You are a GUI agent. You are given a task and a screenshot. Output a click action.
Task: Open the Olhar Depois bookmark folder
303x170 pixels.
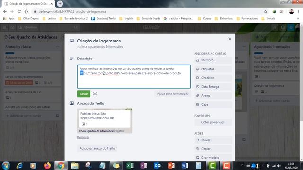(28, 18)
